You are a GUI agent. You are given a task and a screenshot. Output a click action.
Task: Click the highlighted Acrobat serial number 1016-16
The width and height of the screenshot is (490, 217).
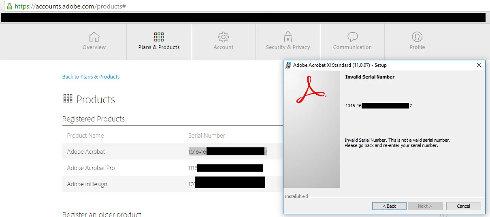coord(228,152)
